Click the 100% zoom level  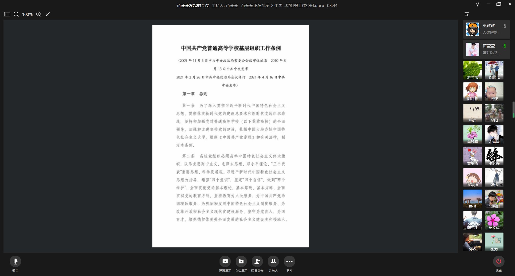click(27, 14)
